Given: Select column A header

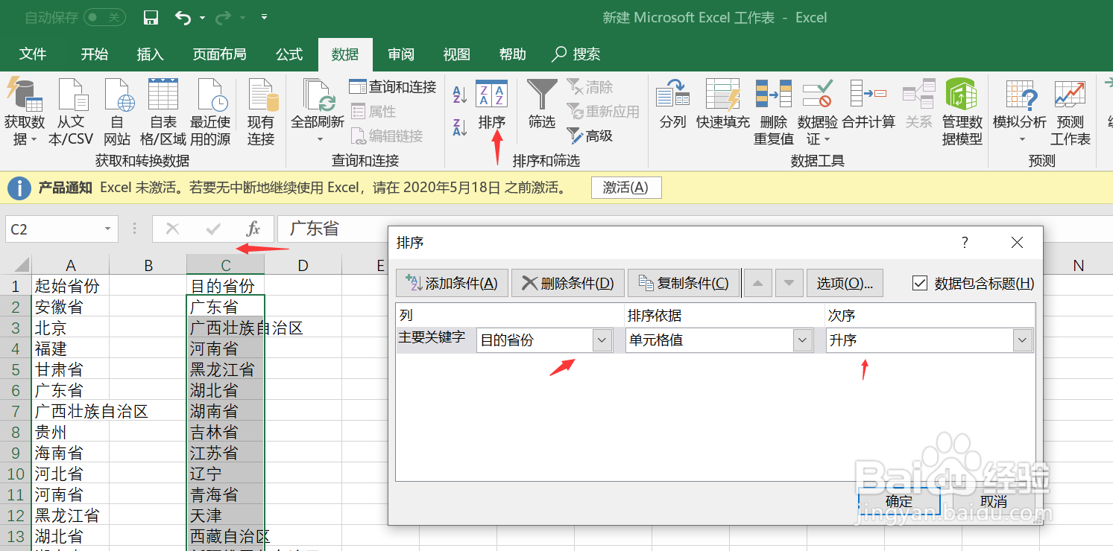Looking at the screenshot, I should tap(71, 266).
